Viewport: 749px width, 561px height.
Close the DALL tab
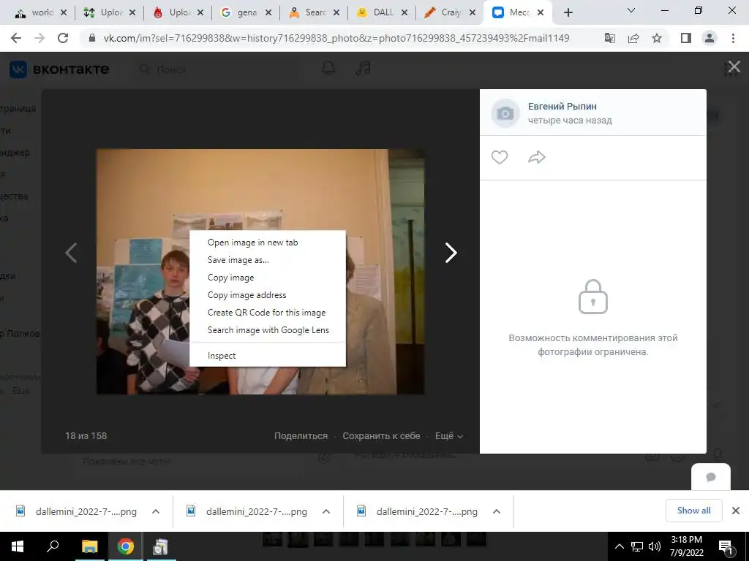click(x=404, y=13)
